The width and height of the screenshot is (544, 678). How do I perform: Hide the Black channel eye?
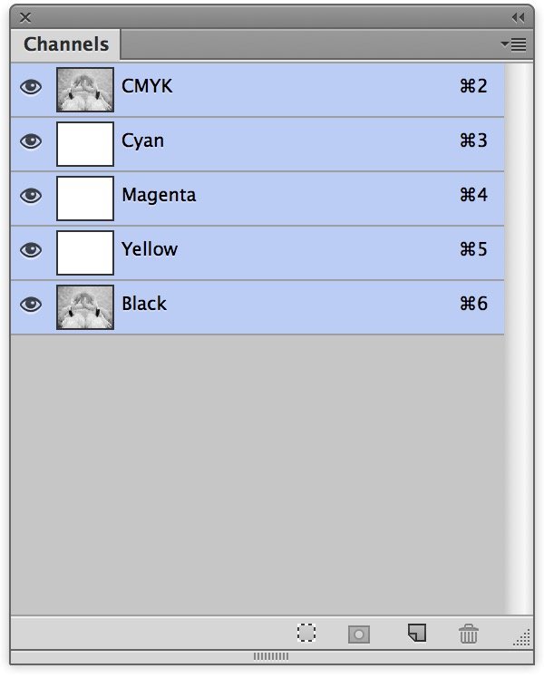pos(31,305)
